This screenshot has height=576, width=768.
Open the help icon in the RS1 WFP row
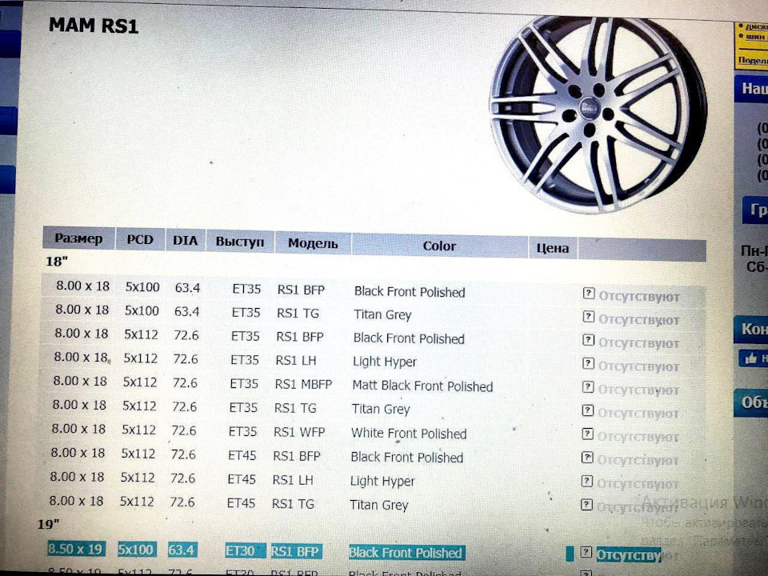(587, 434)
